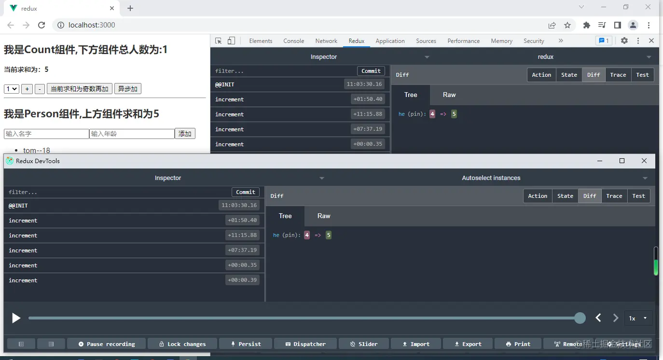Viewport: 663px width, 360px height.
Task: Open Autoselect instances dropdown
Action: point(491,178)
